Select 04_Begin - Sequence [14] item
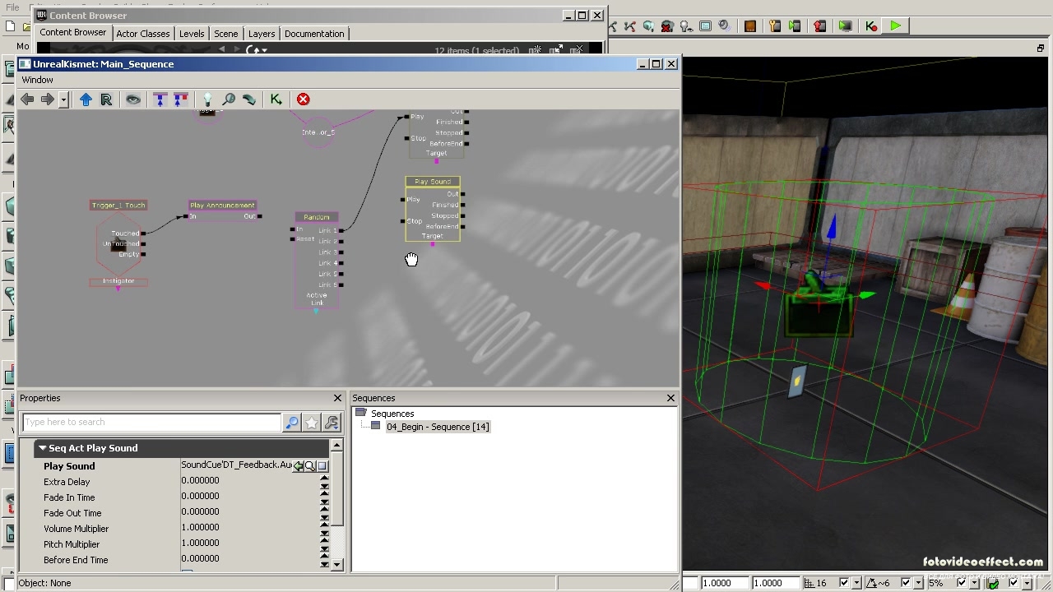This screenshot has width=1053, height=592. tap(438, 427)
